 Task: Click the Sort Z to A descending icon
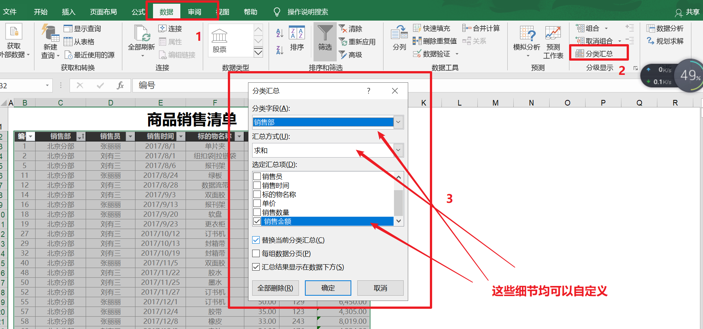(x=279, y=50)
